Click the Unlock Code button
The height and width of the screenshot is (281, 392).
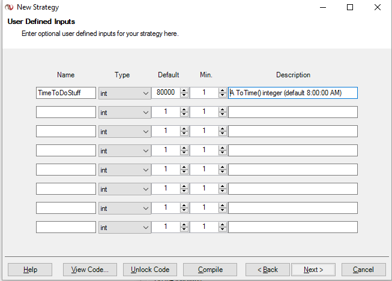(150, 270)
